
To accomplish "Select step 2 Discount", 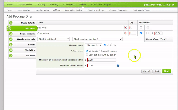I will pos(22,28).
